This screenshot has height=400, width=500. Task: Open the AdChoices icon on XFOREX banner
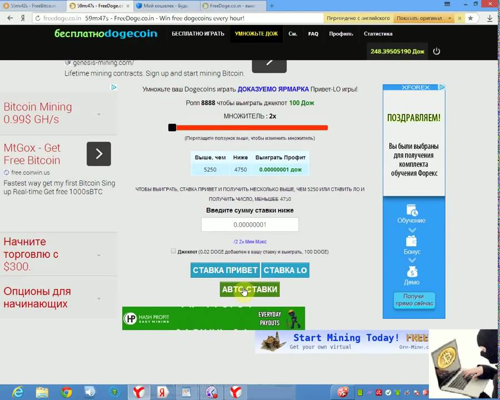(442, 87)
